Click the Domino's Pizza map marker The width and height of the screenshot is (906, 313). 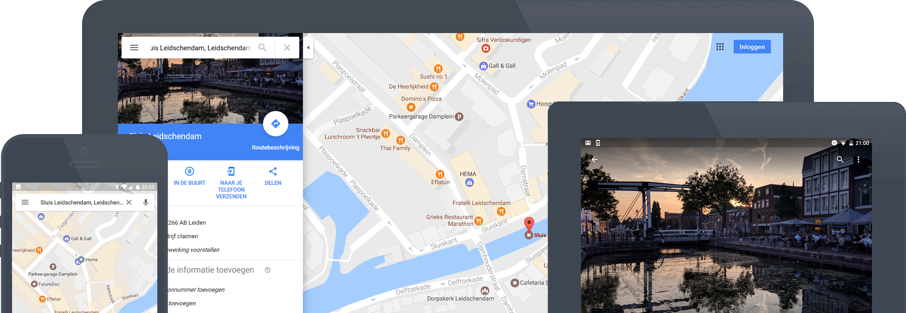(x=411, y=107)
